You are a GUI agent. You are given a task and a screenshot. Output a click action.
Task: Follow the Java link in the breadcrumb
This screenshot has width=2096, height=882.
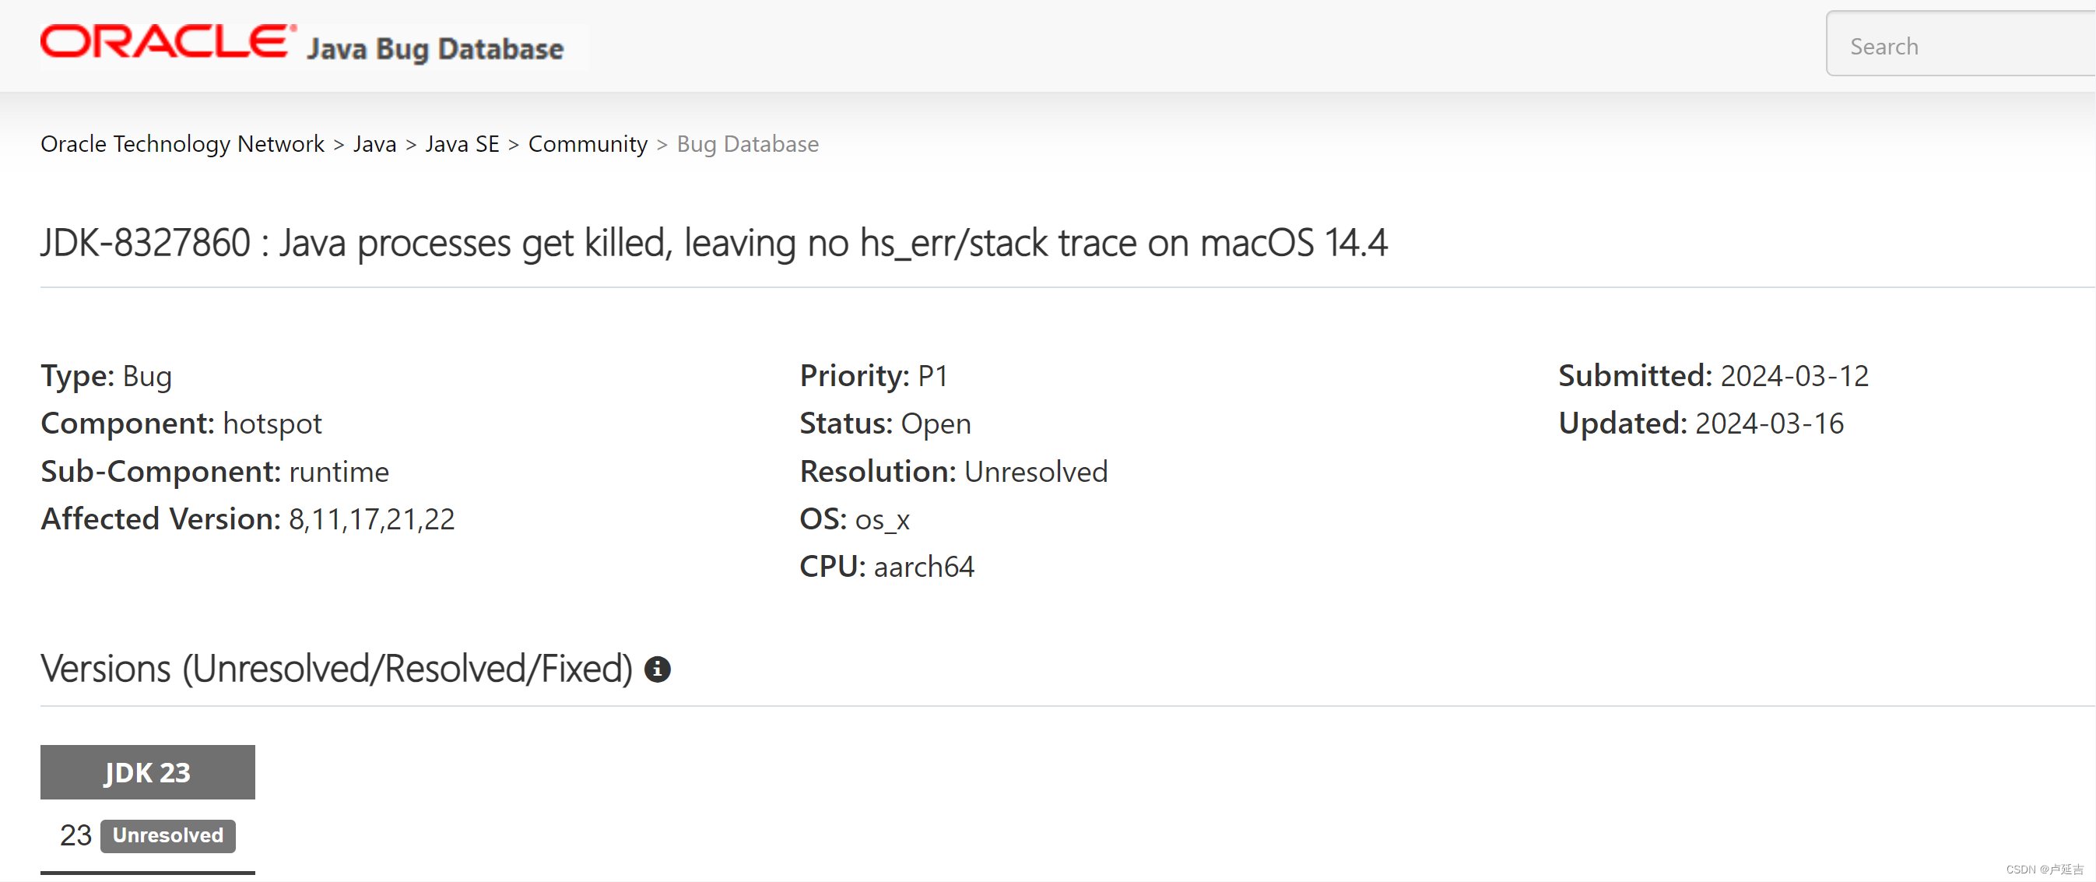point(374,143)
